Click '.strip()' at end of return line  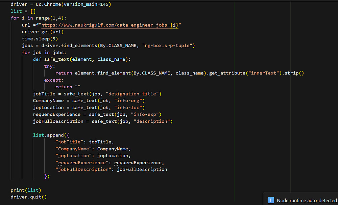tap(293, 73)
